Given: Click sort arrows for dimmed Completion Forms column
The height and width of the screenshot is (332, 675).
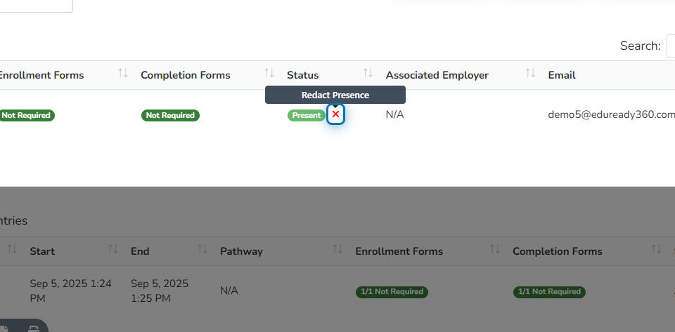Looking at the screenshot, I should [656, 249].
